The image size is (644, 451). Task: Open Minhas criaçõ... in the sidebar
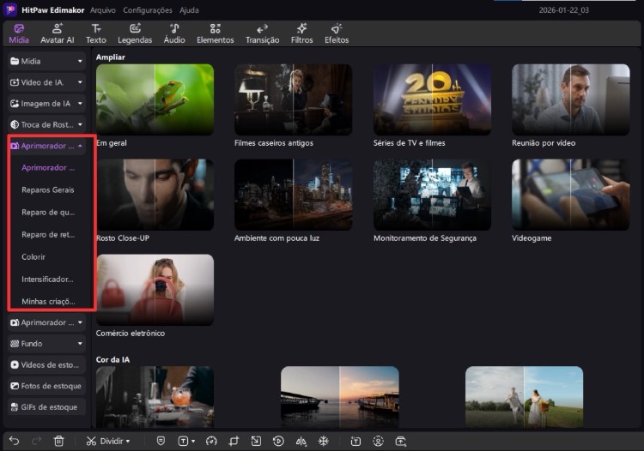click(48, 301)
